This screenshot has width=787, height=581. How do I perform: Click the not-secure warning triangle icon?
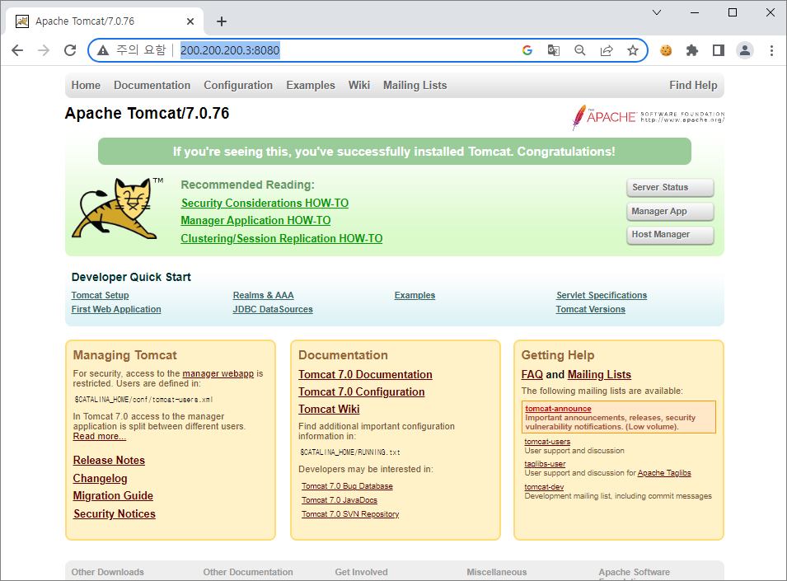tap(103, 50)
